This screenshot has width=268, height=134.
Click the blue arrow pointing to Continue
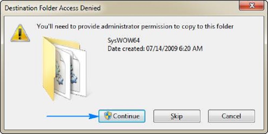[71, 116]
